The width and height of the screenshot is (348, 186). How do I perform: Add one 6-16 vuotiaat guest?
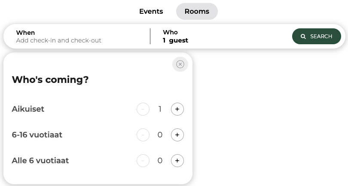[177, 135]
